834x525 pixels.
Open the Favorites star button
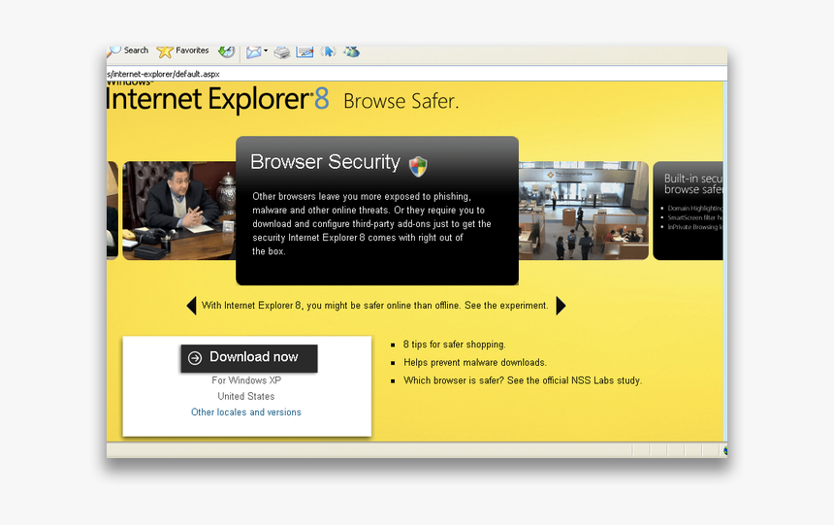[x=182, y=51]
